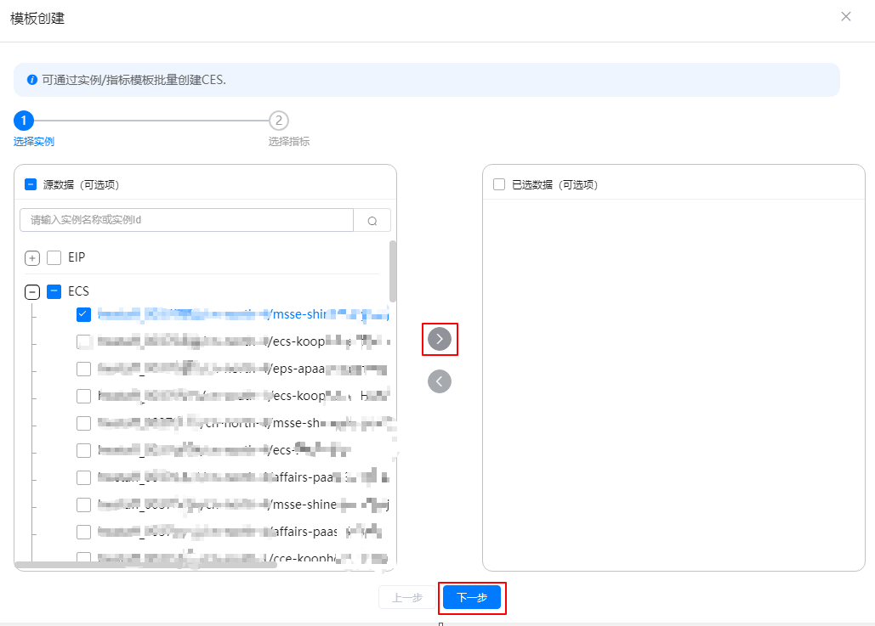Collapse the ECS tree node
This screenshot has height=626, width=875.
pos(32,292)
